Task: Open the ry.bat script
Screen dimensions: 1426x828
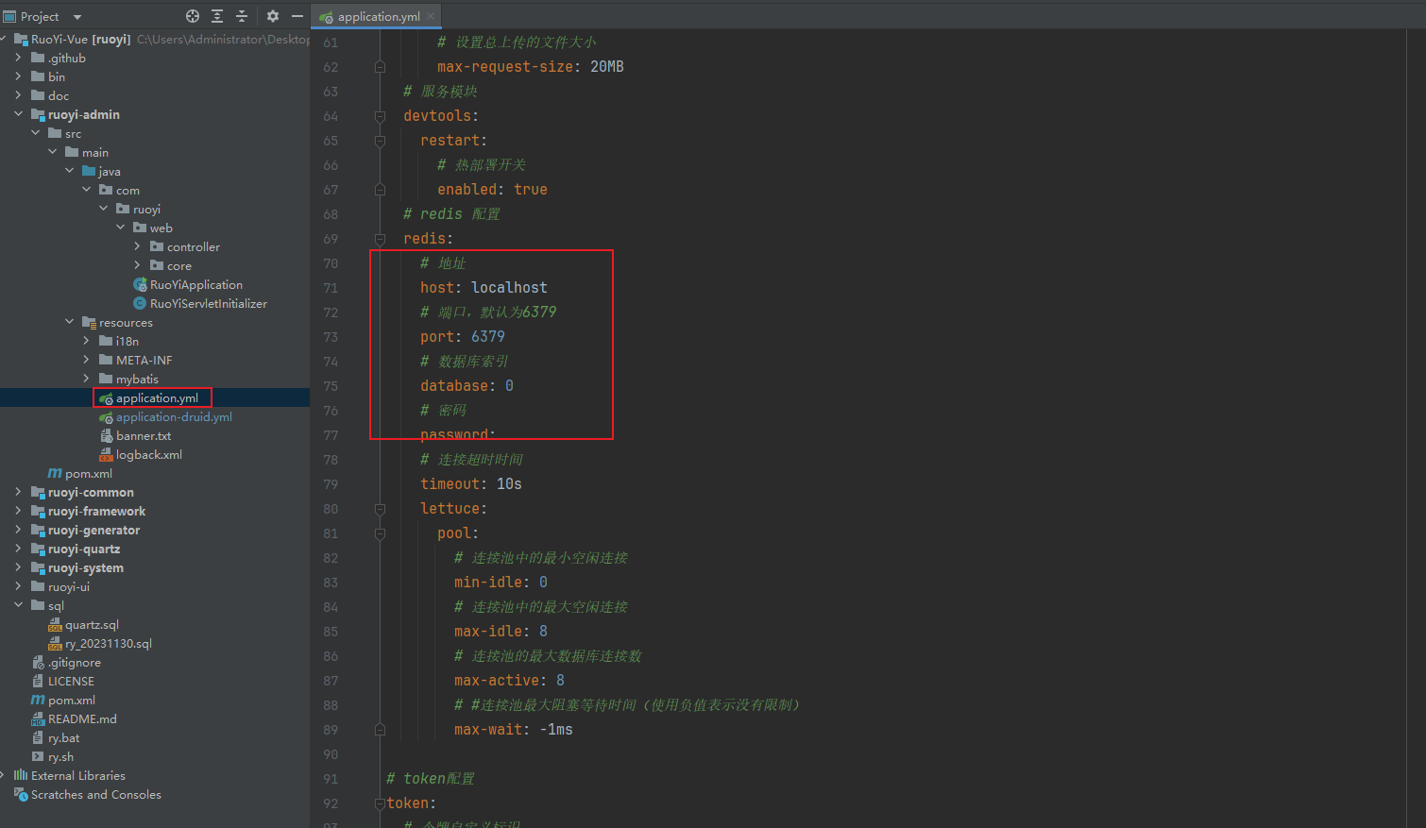Action: (63, 737)
